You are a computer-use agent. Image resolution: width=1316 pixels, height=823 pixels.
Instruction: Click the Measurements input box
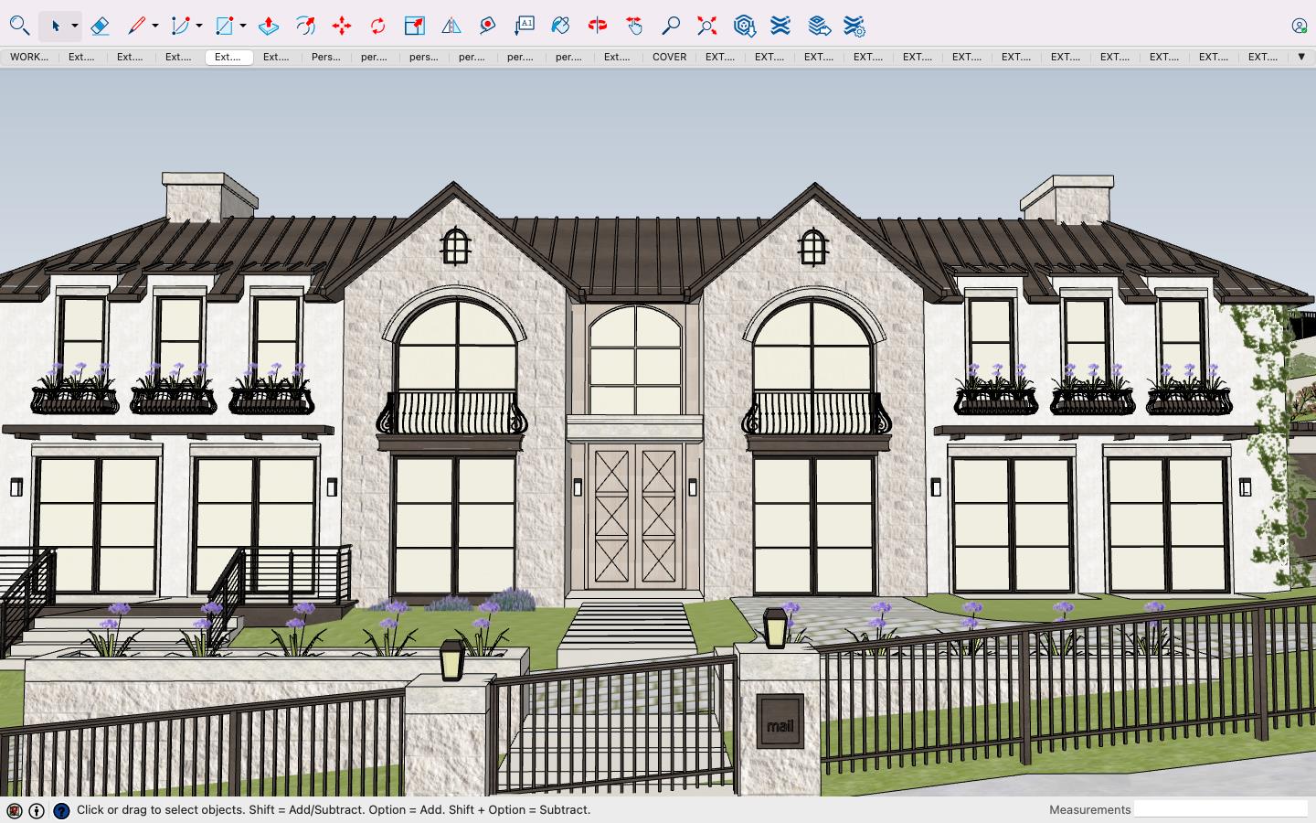[1220, 809]
